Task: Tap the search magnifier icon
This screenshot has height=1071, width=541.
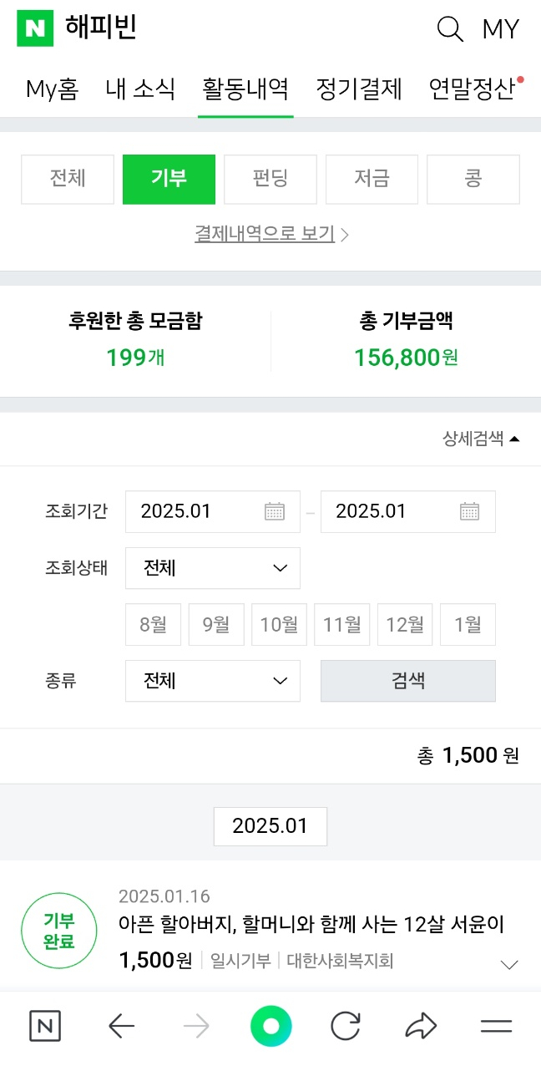Action: [450, 30]
